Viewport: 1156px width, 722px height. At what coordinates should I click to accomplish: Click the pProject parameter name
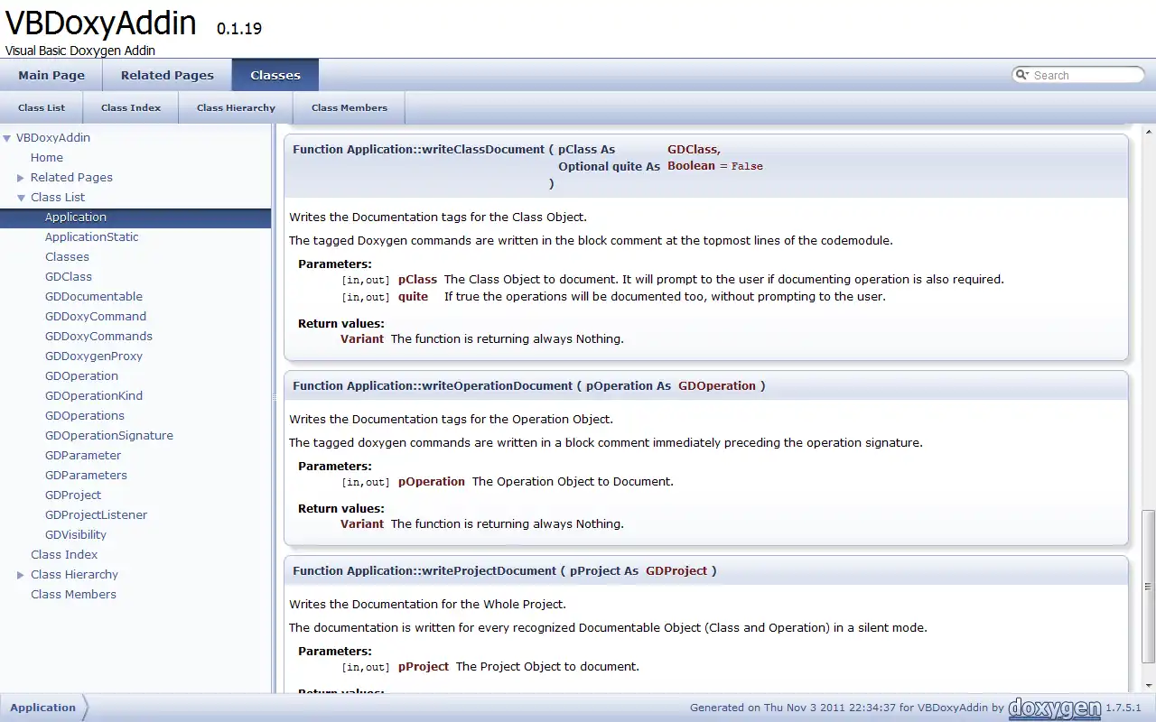tap(424, 667)
